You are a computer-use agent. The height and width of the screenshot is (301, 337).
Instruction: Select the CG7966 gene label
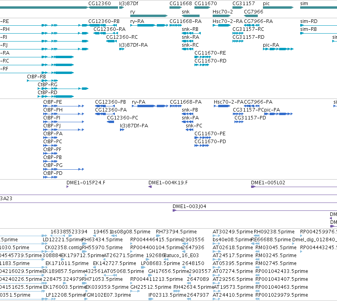(253, 12)
